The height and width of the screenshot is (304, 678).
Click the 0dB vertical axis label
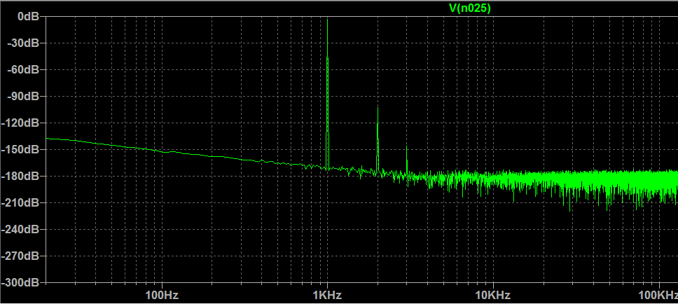pos(28,16)
